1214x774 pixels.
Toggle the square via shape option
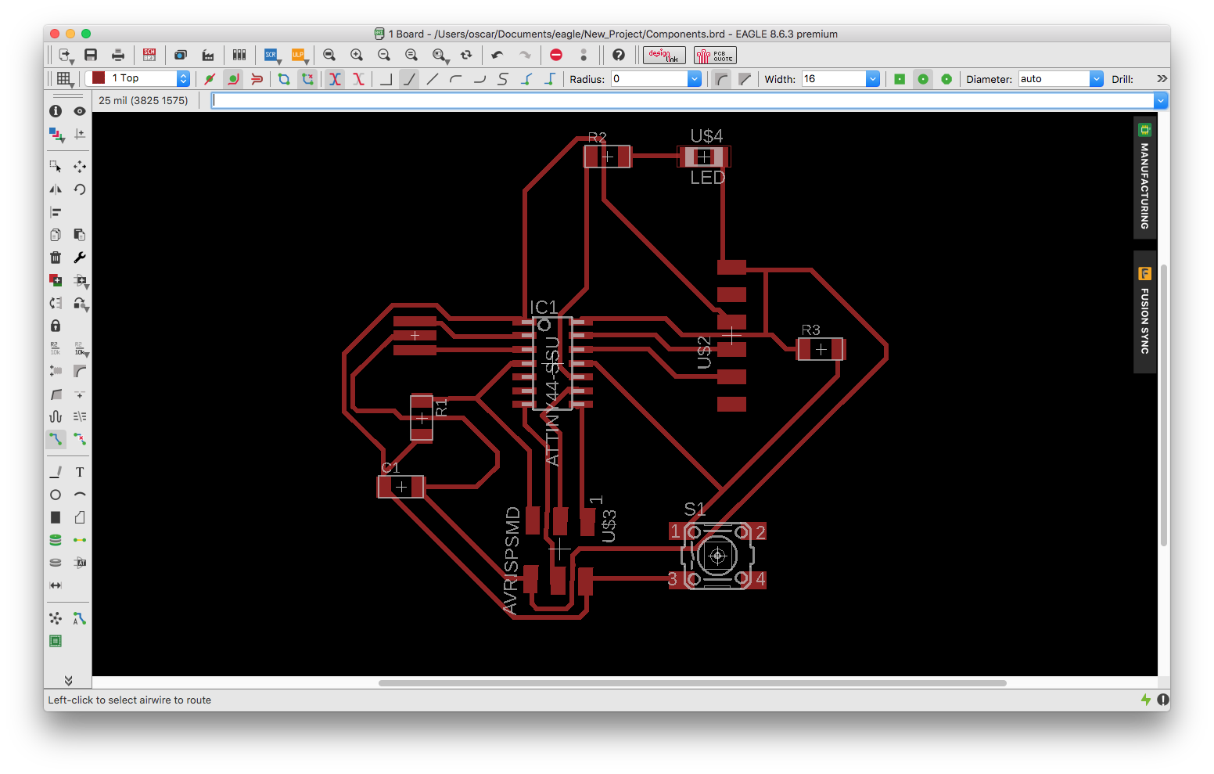click(900, 79)
